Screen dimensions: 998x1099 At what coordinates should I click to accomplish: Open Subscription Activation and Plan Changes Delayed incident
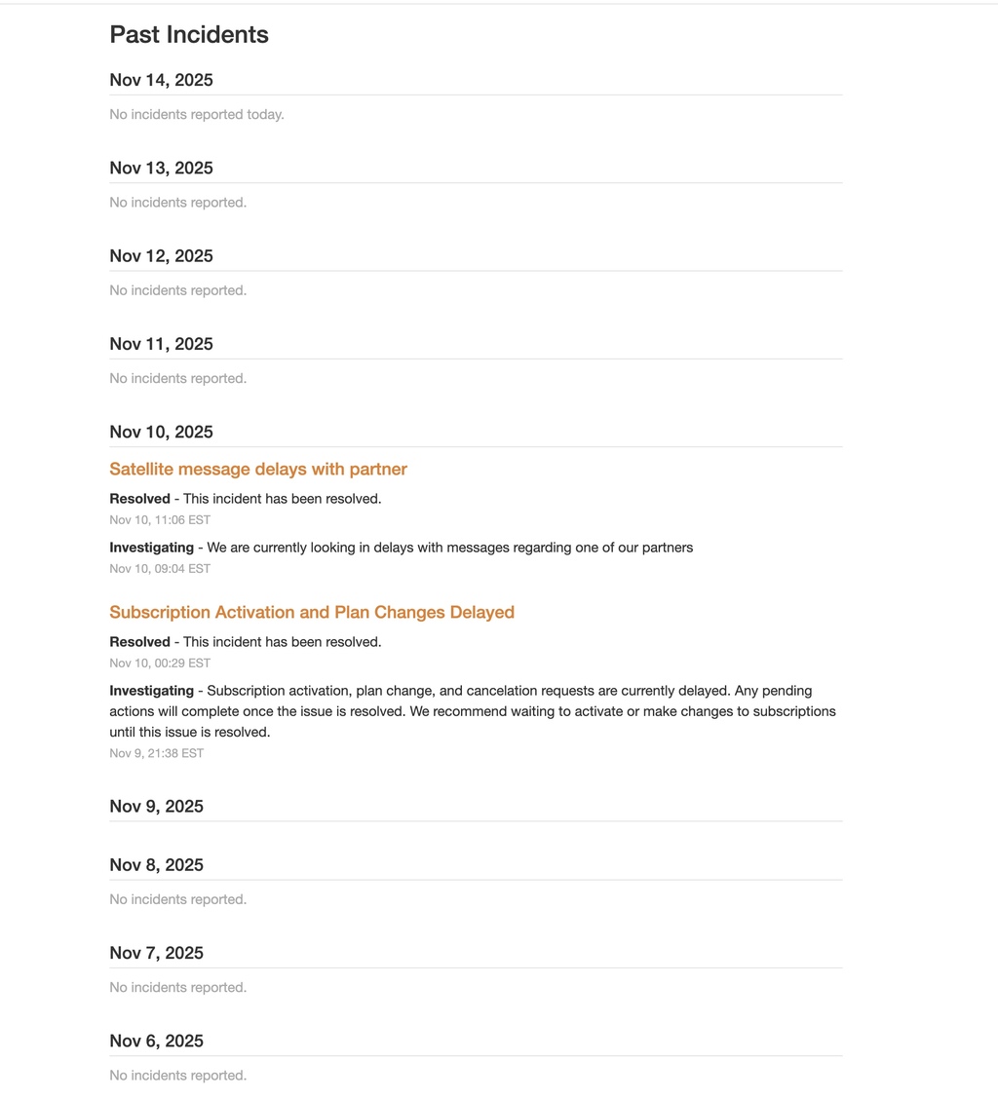312,613
